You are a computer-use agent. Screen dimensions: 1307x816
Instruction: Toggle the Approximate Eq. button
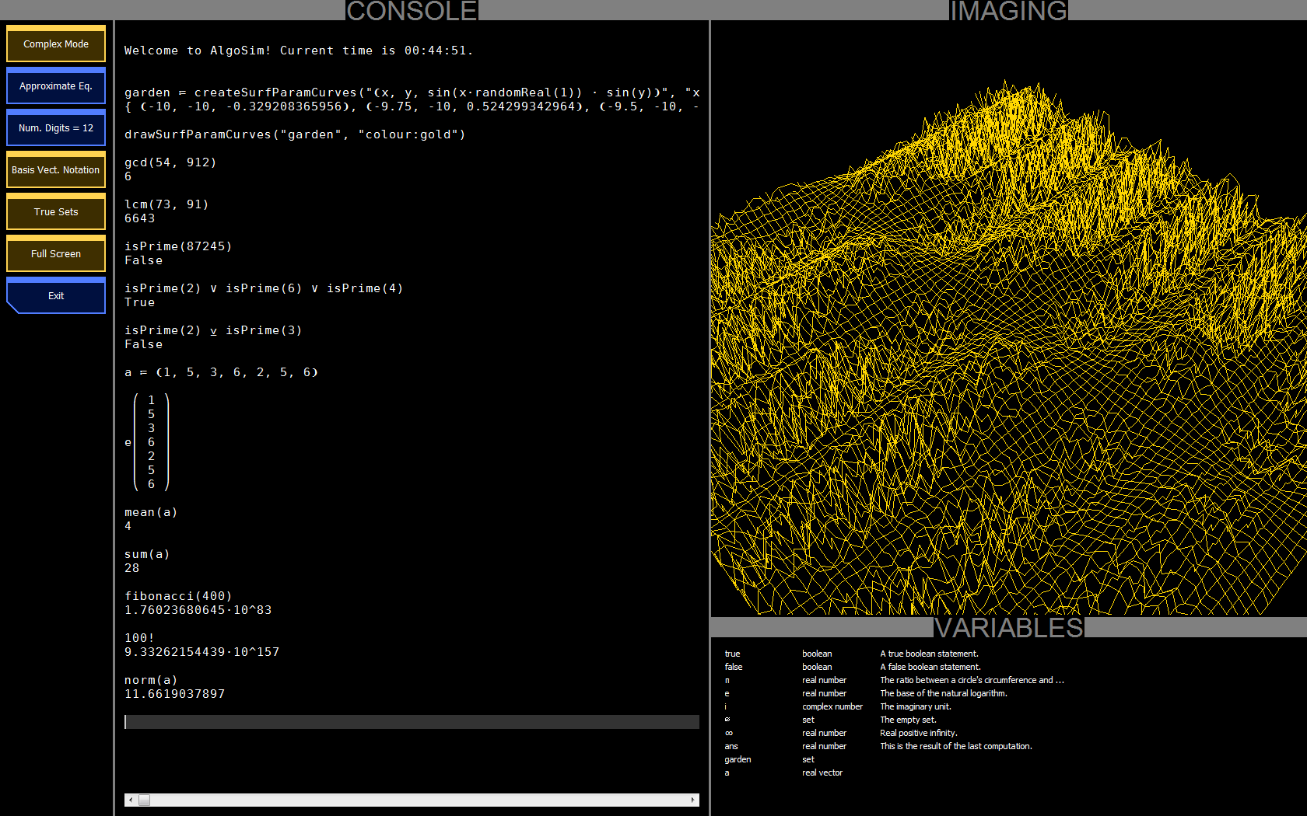tap(56, 85)
